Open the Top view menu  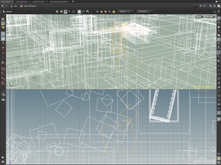[200, 92]
